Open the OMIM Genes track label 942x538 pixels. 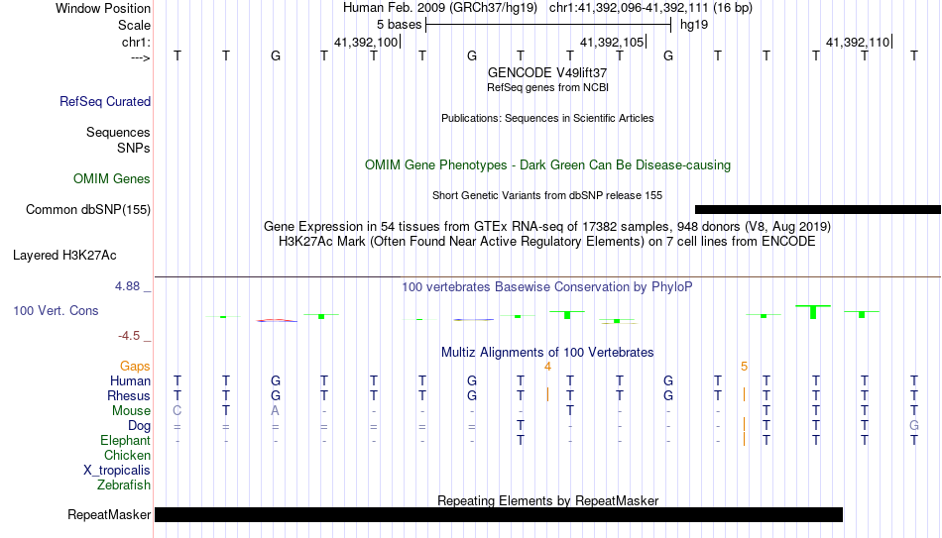click(x=112, y=179)
